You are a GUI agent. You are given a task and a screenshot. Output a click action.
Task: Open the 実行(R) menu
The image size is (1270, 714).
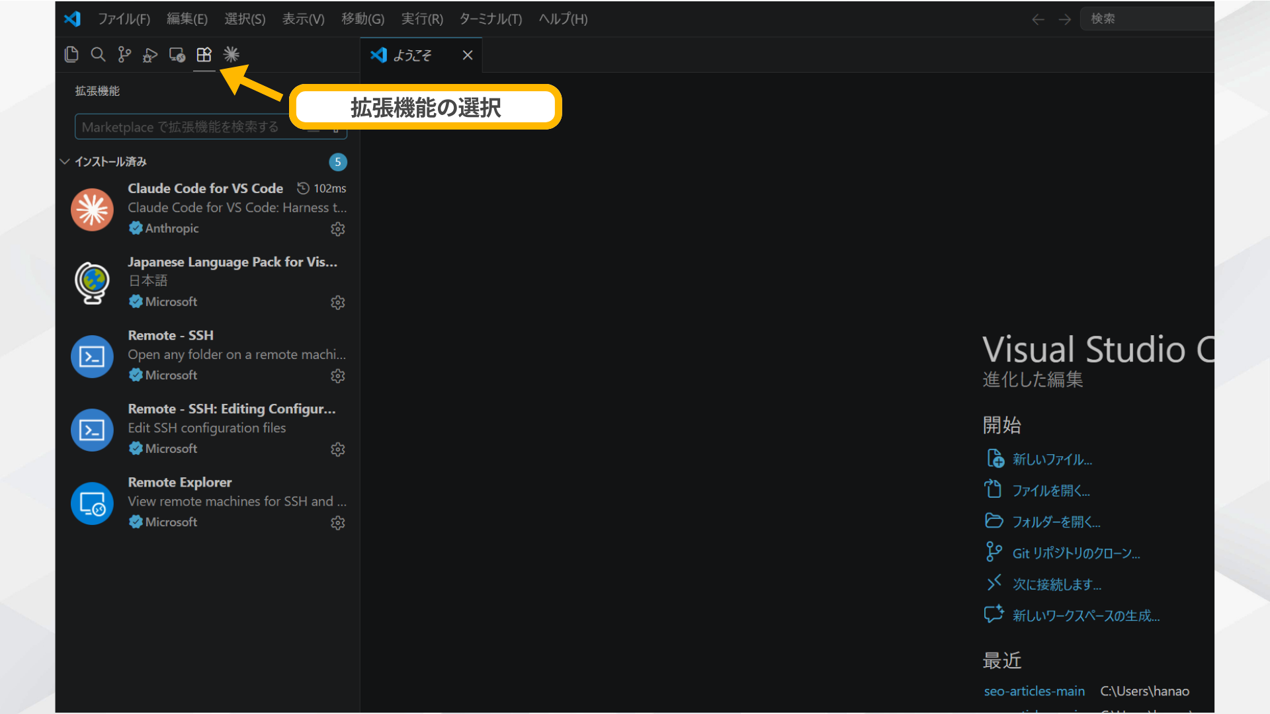click(422, 19)
